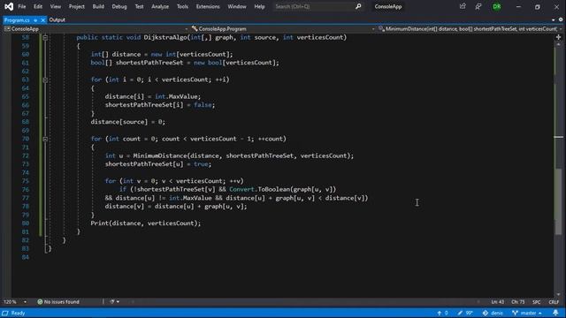Switch to the Output tab
This screenshot has width=566, height=318.
point(57,19)
